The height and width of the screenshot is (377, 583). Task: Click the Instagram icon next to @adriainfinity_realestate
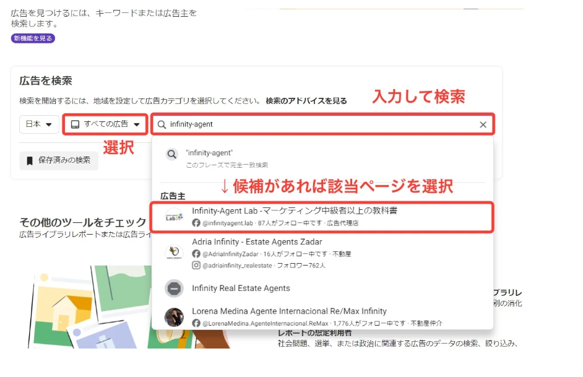(196, 266)
